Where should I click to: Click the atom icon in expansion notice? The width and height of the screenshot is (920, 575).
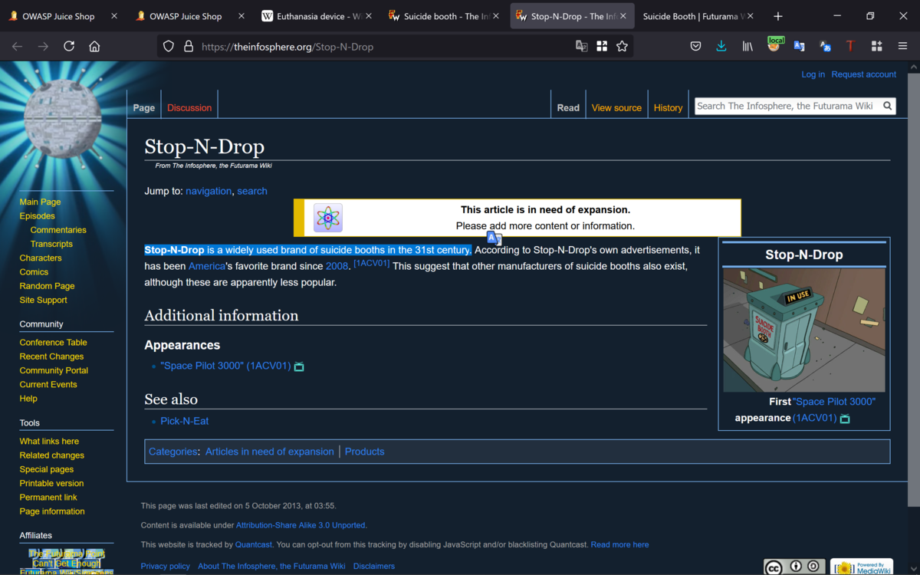(328, 218)
